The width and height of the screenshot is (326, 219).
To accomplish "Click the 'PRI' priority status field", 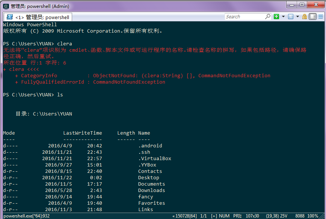I will click(237, 216).
